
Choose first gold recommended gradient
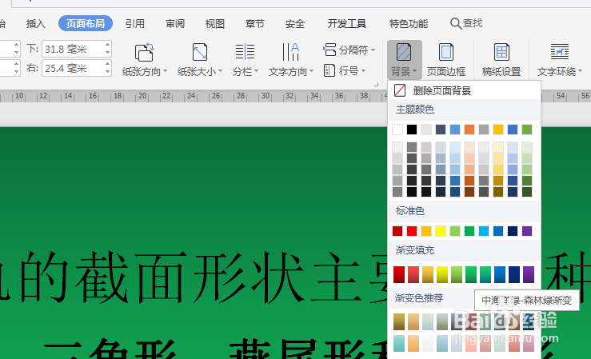(399, 321)
